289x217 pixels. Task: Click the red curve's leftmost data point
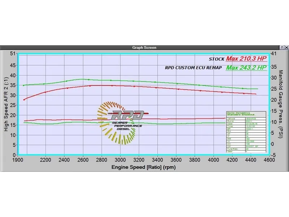(x=24, y=99)
